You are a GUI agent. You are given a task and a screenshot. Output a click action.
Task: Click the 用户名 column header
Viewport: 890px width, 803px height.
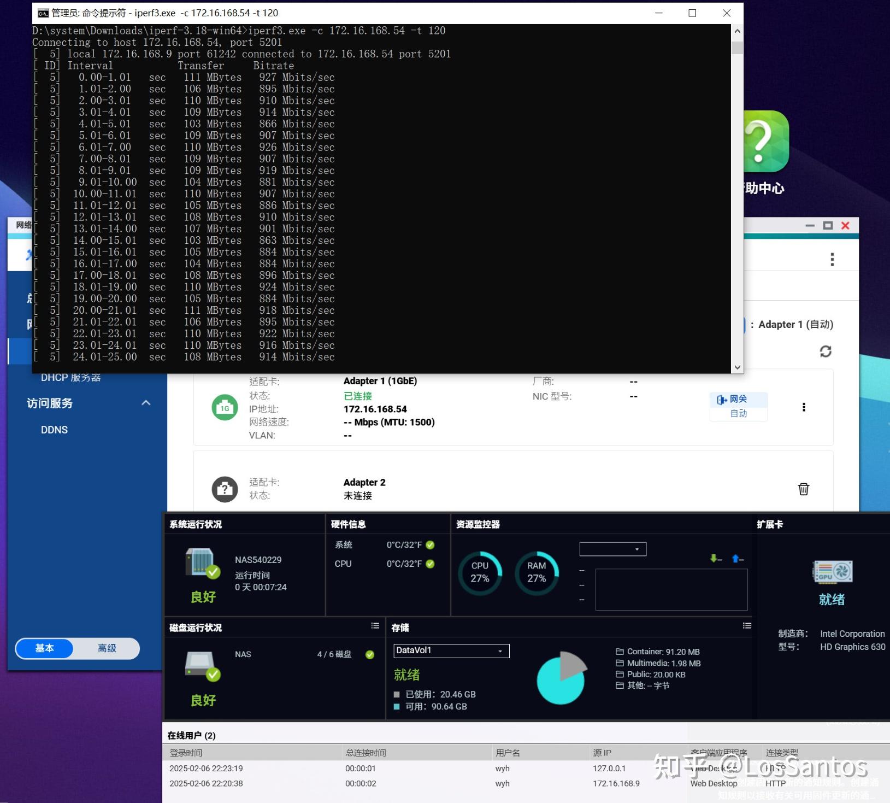tap(508, 753)
